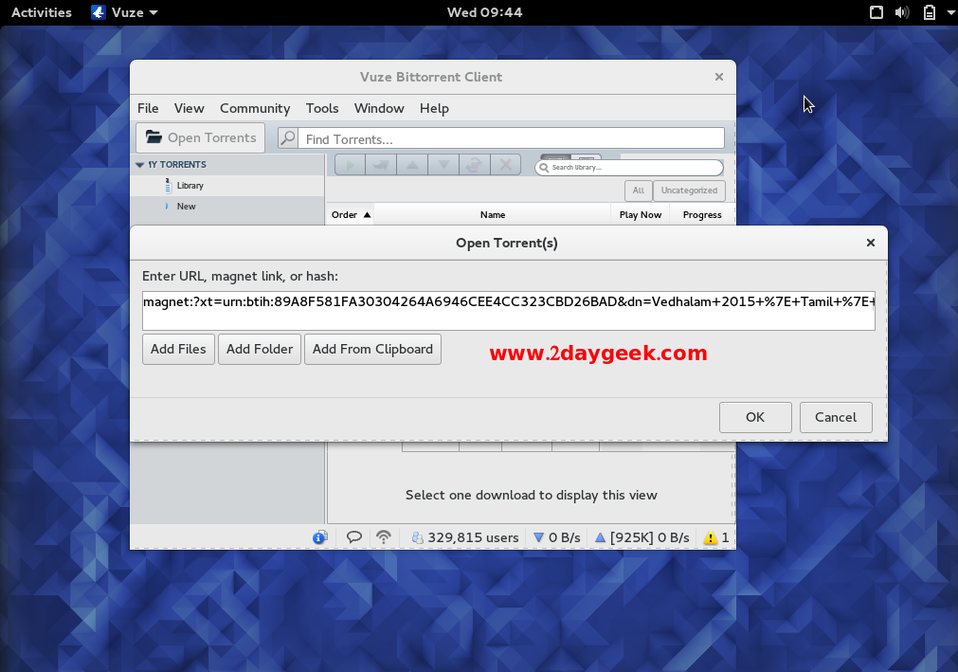Open Activities overview in top bar
This screenshot has width=958, height=672.
(x=42, y=12)
